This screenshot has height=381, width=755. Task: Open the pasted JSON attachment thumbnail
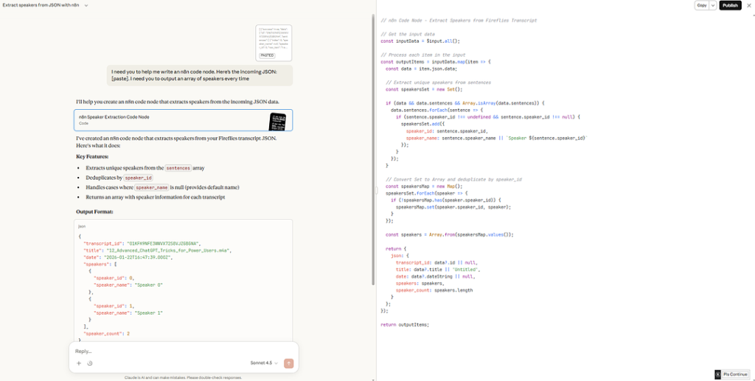(274, 43)
